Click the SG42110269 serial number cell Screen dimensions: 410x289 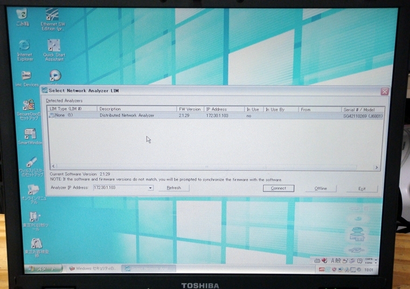tap(363, 116)
